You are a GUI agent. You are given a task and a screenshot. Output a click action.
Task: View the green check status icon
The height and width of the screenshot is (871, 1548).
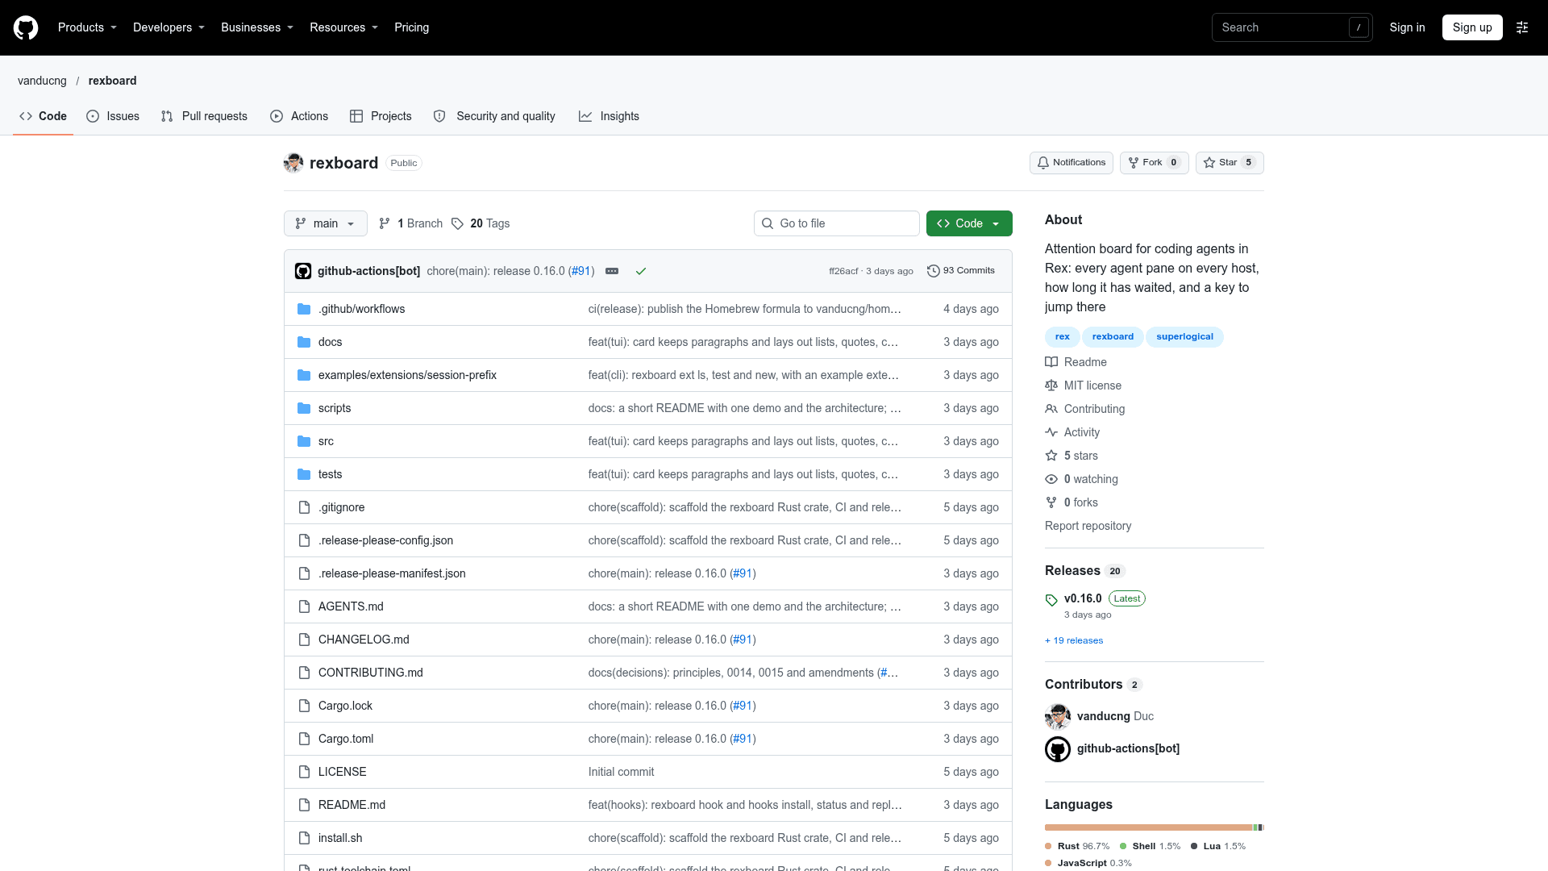[x=641, y=271]
